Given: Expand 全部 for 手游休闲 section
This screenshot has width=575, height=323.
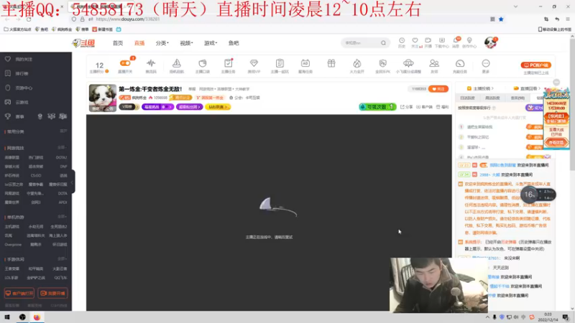Looking at the screenshot, I should point(62,259).
